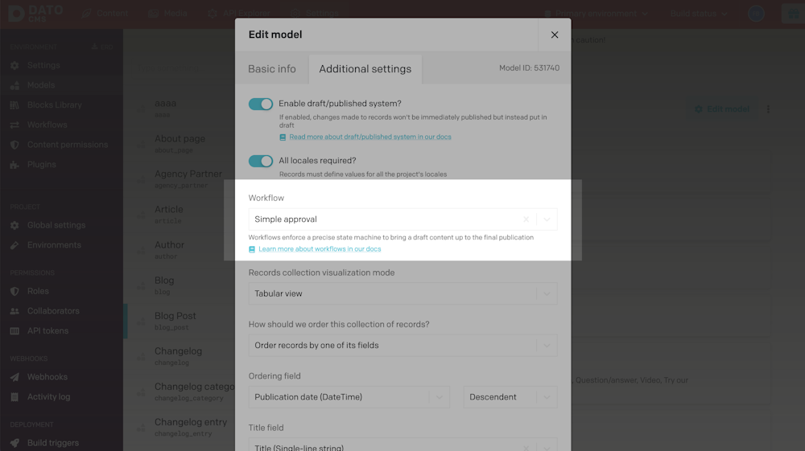Open the three-dot menu beside Edit model
805x451 pixels.
pyautogui.click(x=768, y=109)
